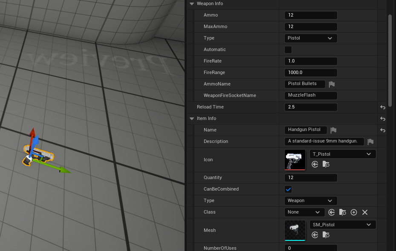Viewport: 396px width, 251px height.
Task: Collapse the Weapon Info section
Action: pyautogui.click(x=191, y=4)
